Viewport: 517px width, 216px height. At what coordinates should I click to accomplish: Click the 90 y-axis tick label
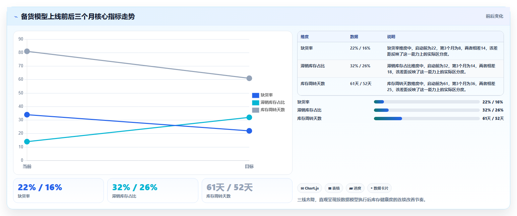[21, 39]
